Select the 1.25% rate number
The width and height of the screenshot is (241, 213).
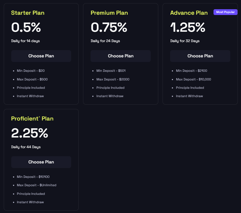click(x=188, y=27)
